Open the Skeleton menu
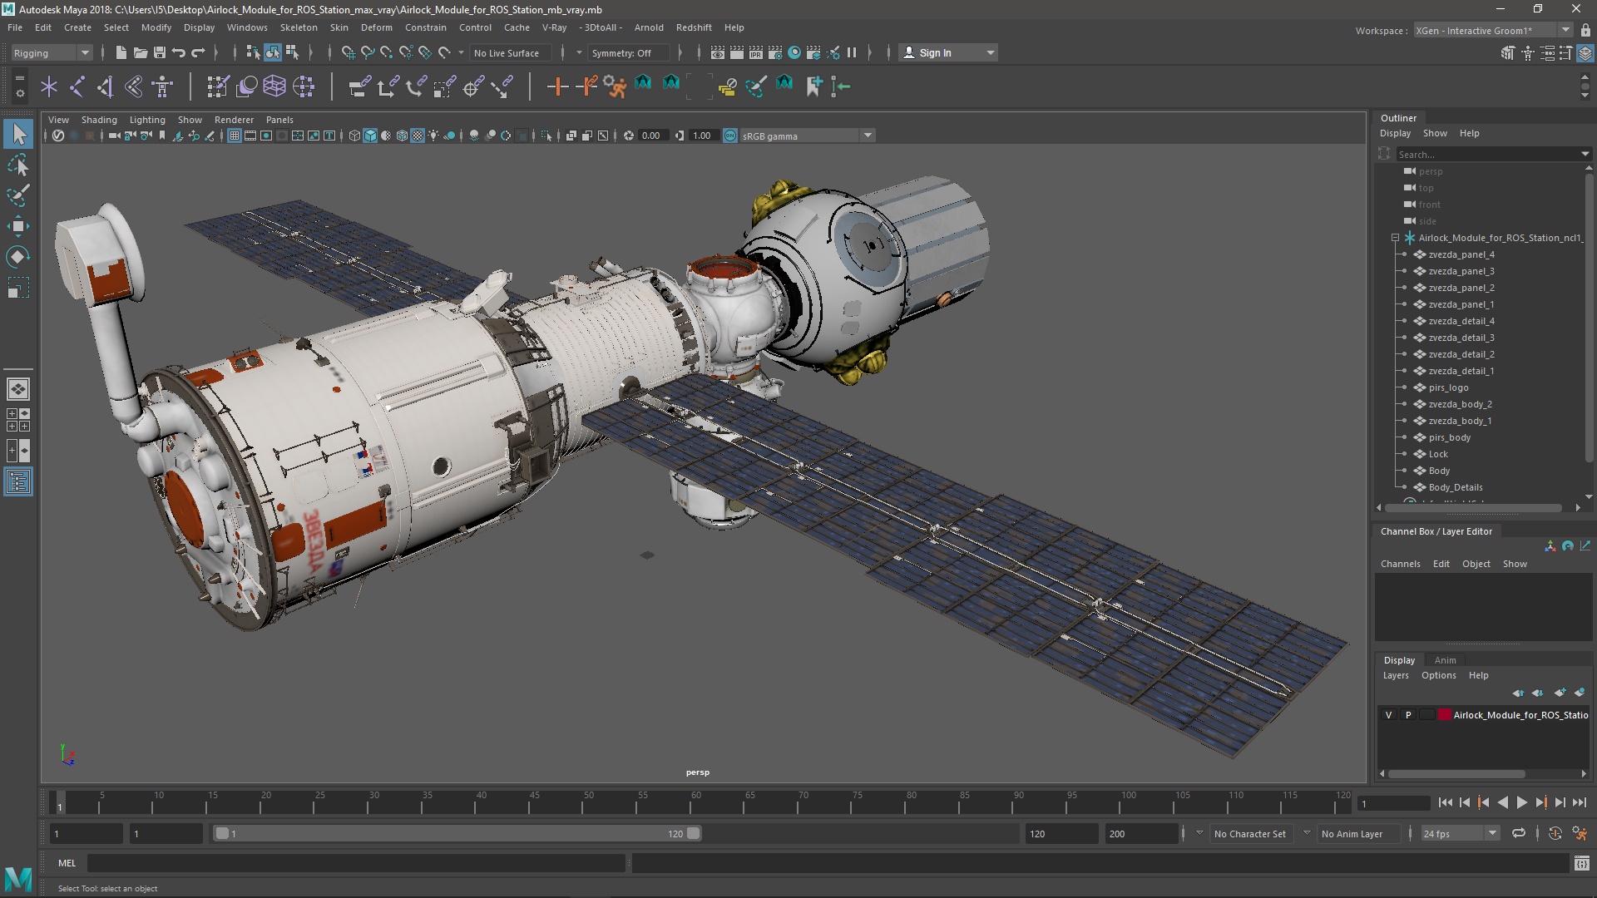Viewport: 1597px width, 898px height. click(x=298, y=27)
